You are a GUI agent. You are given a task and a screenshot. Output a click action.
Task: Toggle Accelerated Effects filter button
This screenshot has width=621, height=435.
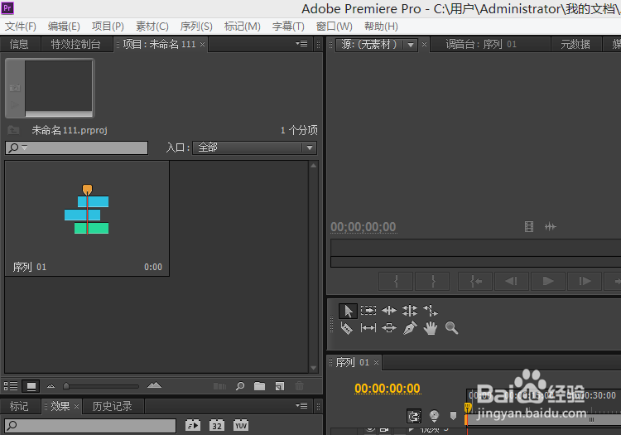(x=193, y=426)
